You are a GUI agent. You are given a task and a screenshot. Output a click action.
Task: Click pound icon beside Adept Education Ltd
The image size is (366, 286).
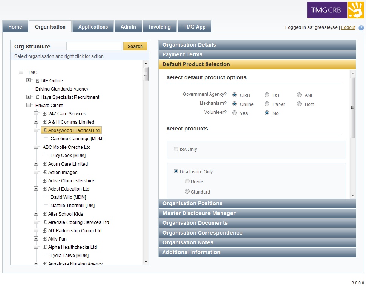(x=45, y=189)
